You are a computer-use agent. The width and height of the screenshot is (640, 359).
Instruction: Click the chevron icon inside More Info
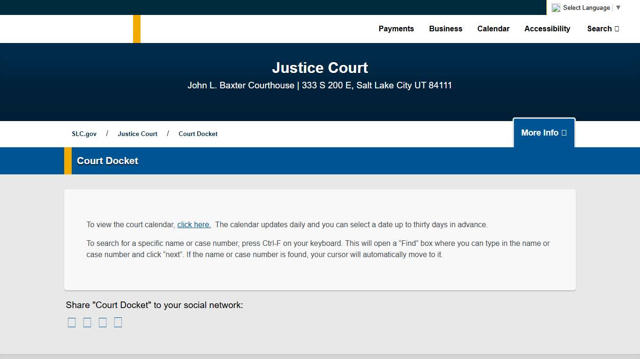564,132
